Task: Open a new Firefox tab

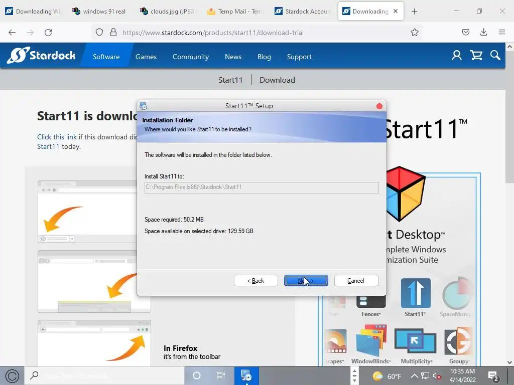Action: [x=414, y=12]
